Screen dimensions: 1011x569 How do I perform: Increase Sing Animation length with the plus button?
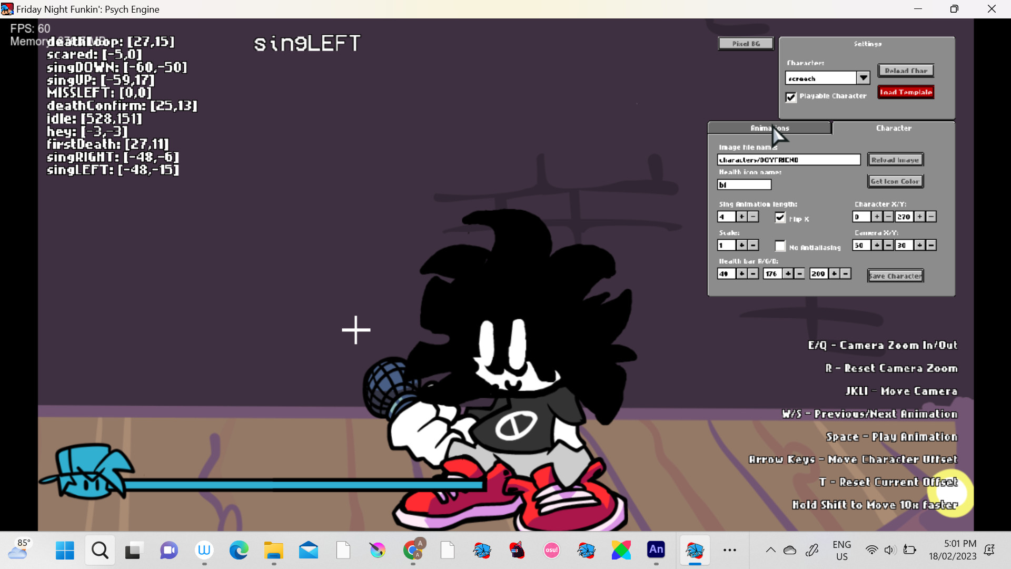click(x=741, y=217)
